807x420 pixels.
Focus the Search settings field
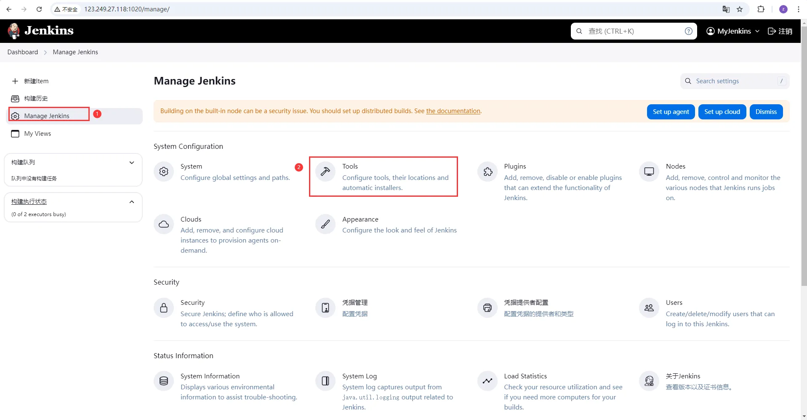pos(735,81)
